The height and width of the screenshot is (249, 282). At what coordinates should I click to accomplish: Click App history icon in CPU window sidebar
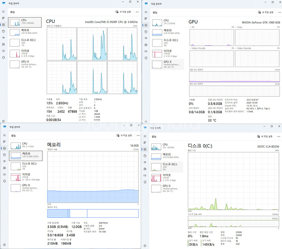[3, 31]
